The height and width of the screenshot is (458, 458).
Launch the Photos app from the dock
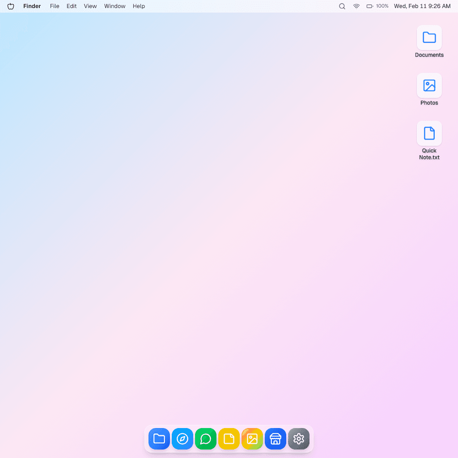[252, 439]
